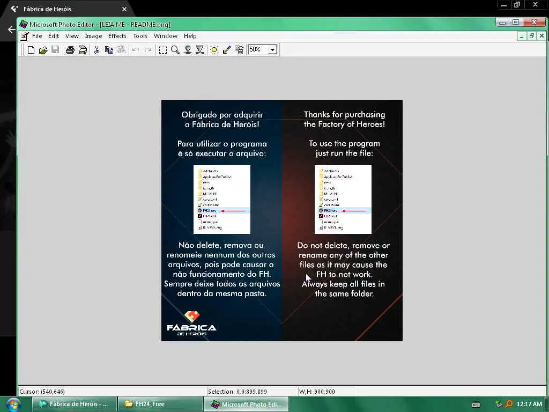The image size is (549, 412).
Task: Close the Fábrica de Heróis tab
Action: tap(124, 9)
